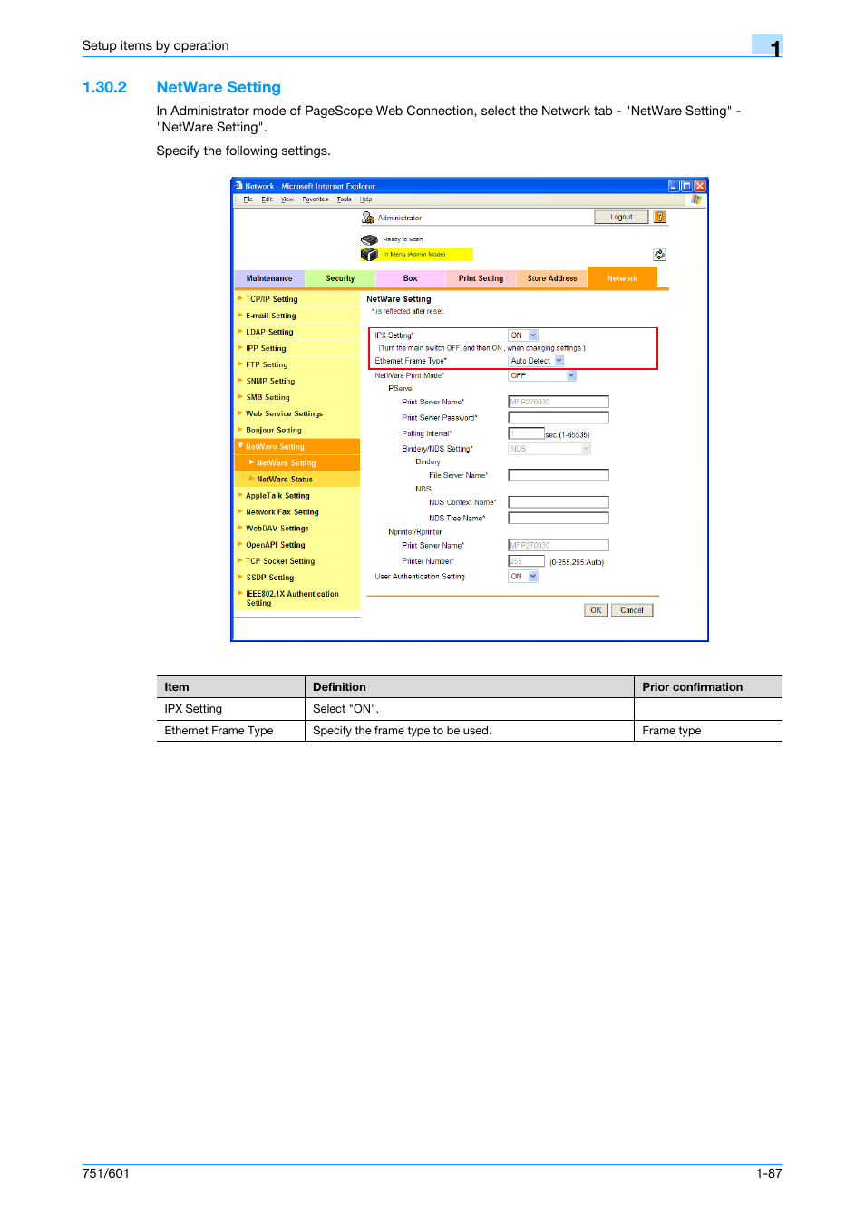Viewport: 865px width, 1224px height.
Task: Select NetWare Status sub-item in sidebar
Action: 284,479
